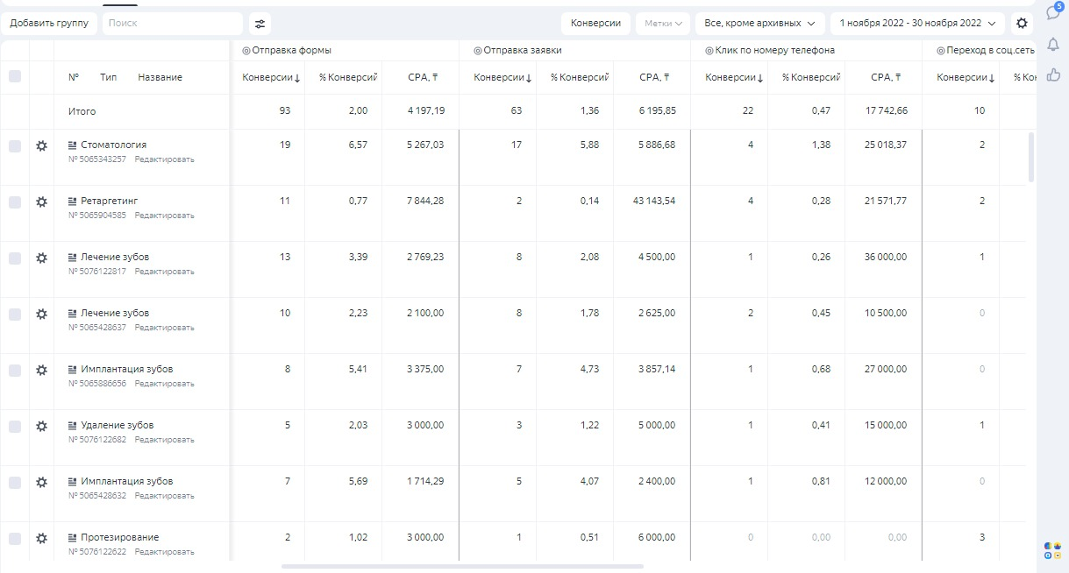Open the notifications bell icon
The height and width of the screenshot is (573, 1069).
(x=1053, y=45)
